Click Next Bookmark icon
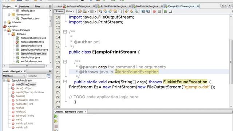Viewport: 233px width, 131px height. coord(131,11)
